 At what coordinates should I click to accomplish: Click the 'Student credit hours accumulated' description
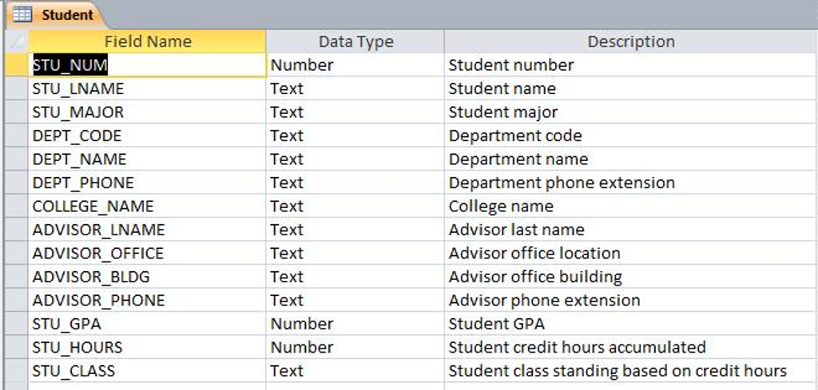(577, 347)
